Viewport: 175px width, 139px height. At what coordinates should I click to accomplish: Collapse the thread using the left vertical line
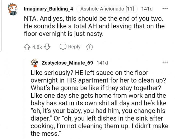1,25
